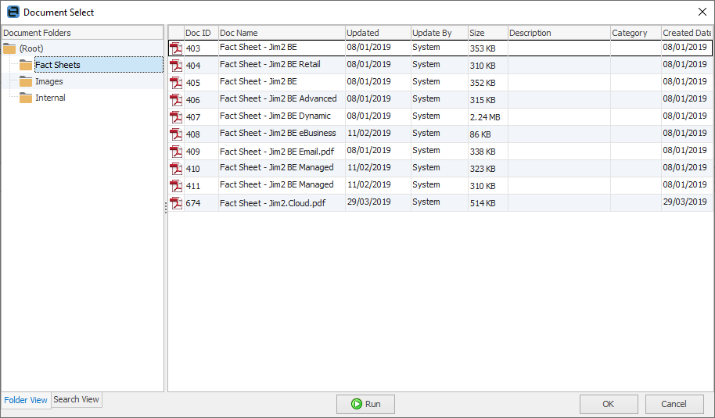Switch to the Search View tab
Screen dimensions: 715x418
tap(76, 399)
